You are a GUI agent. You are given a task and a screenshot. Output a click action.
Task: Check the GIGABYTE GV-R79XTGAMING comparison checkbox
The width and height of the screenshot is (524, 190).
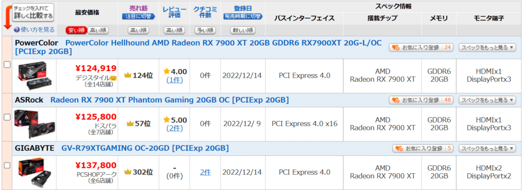(x=7, y=165)
